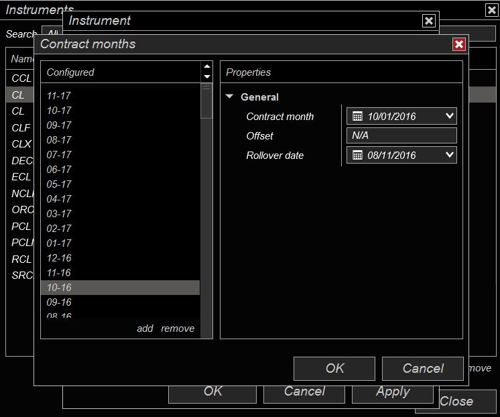Confirm Contract months with OK
This screenshot has width=500, height=417.
(x=334, y=369)
